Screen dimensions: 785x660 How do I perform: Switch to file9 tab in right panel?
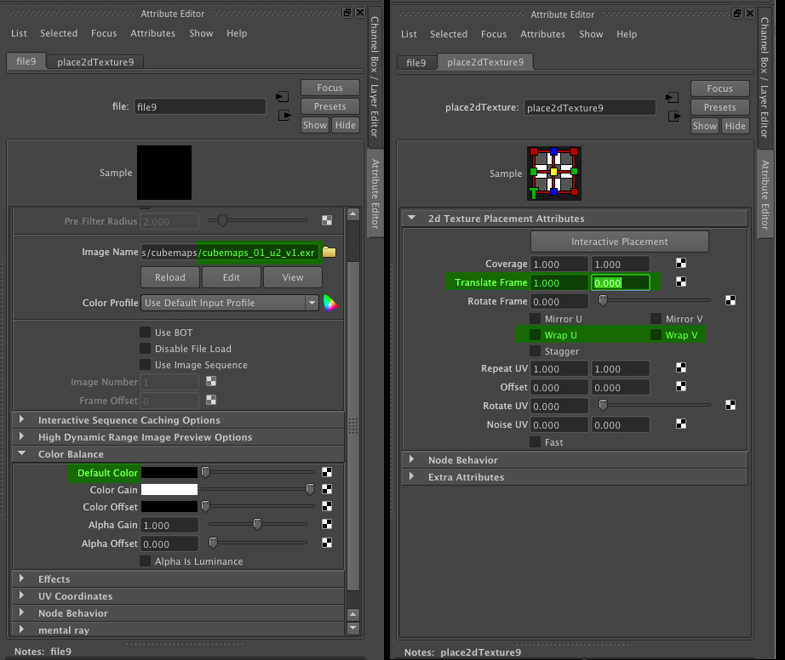click(x=416, y=62)
